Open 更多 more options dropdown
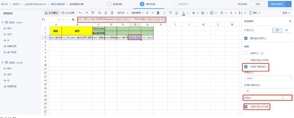 click(286, 13)
